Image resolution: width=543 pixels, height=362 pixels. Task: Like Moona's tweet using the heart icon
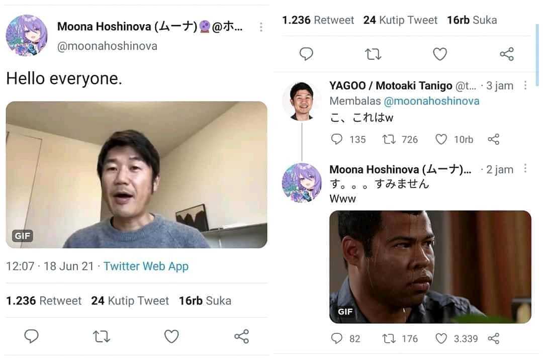click(x=171, y=337)
